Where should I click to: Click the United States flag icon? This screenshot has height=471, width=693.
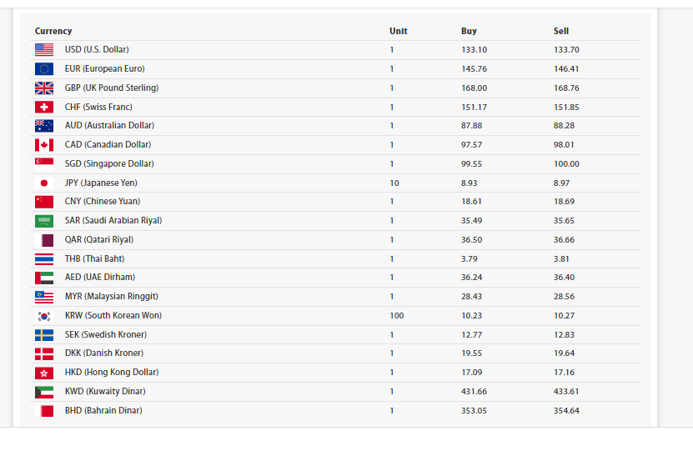point(44,50)
